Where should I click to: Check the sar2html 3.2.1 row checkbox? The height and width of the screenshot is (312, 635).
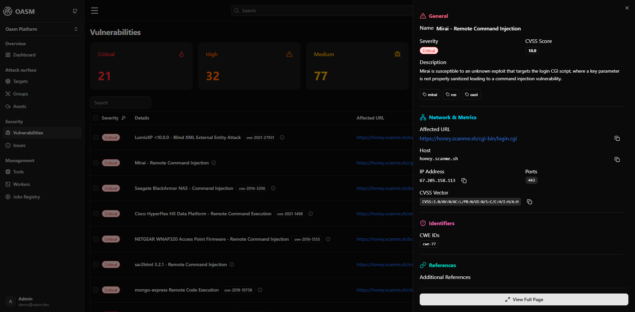coord(96,264)
